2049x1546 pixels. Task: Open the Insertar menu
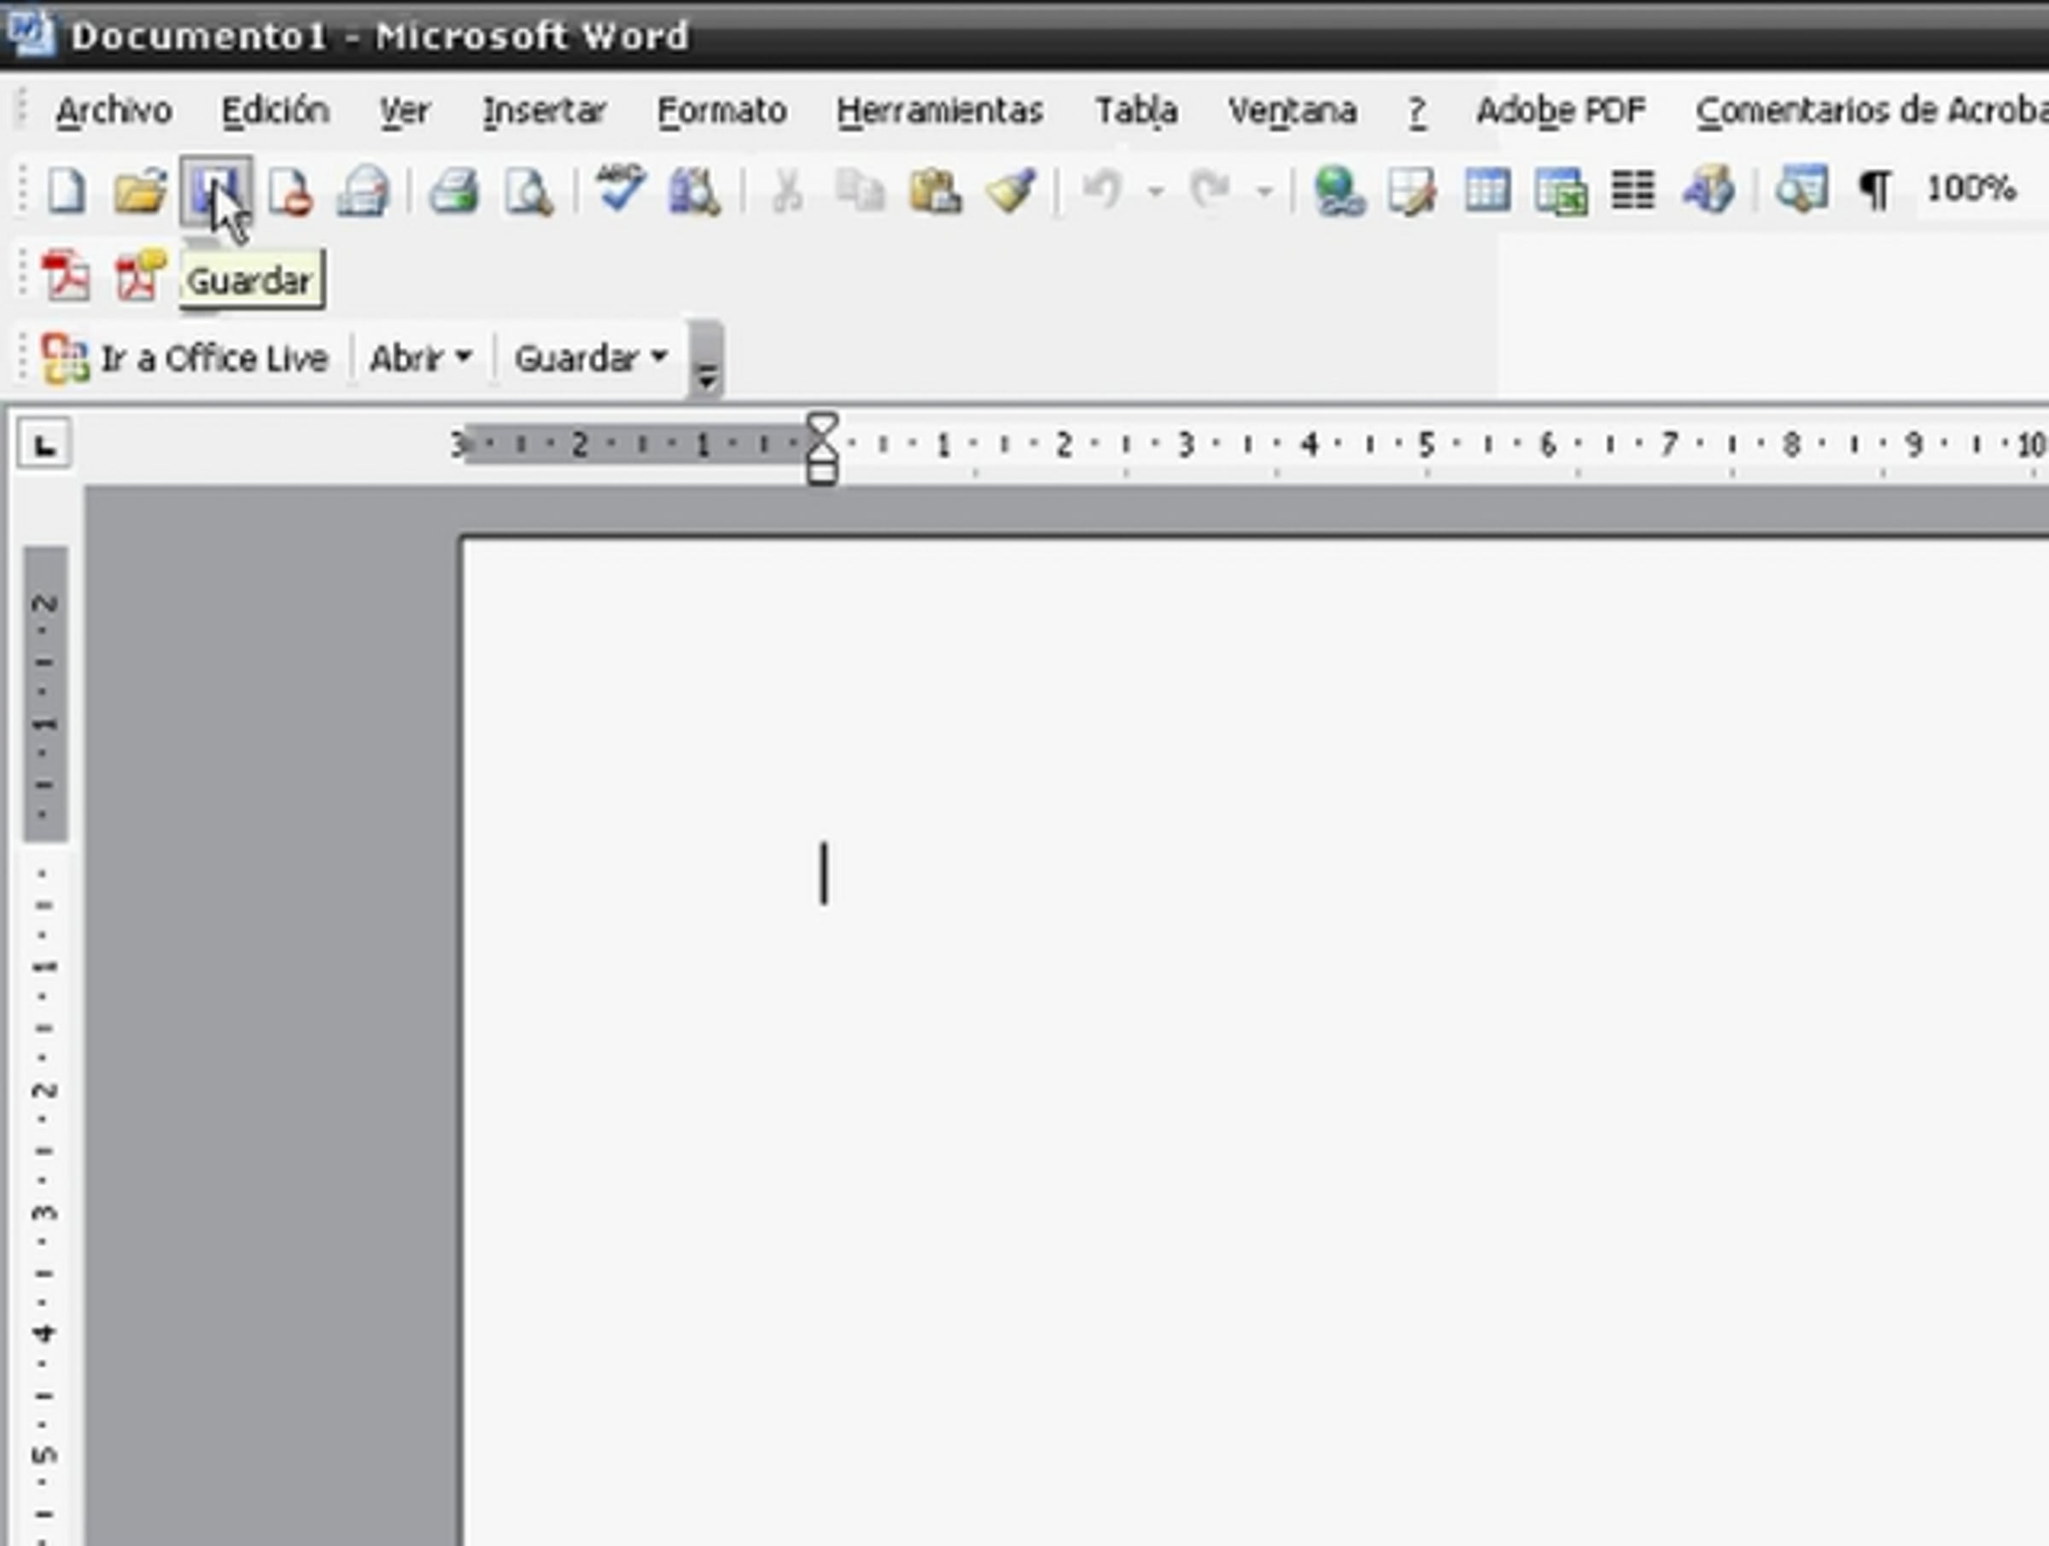coord(544,111)
